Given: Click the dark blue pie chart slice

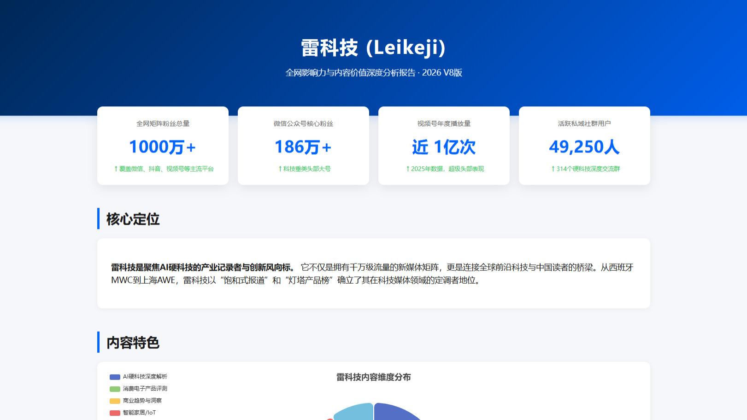Looking at the screenshot, I should (x=392, y=412).
